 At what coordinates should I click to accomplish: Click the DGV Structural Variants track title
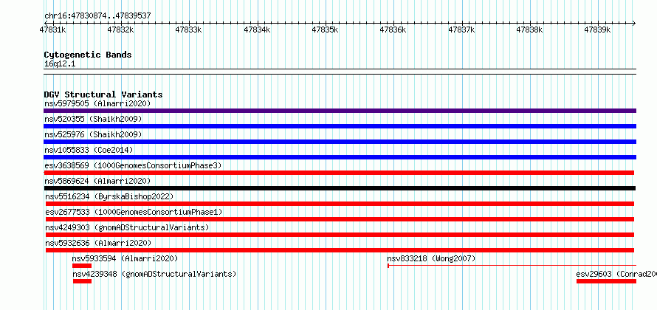point(103,94)
